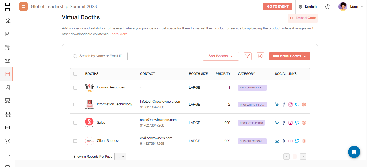Click the GO TO EVENT button
The image size is (367, 167).
(x=278, y=7)
